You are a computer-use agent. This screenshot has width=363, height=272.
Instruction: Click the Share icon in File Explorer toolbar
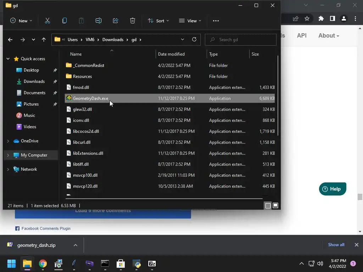pos(116,21)
